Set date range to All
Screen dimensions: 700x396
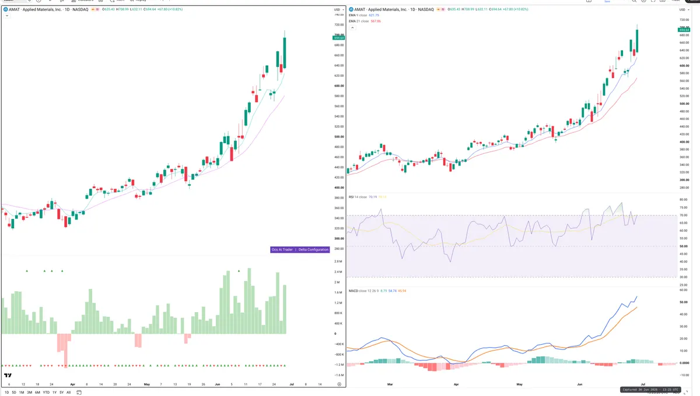pos(68,393)
